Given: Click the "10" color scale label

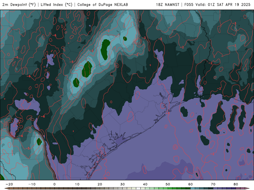Looking at the screenshot, I should [77, 184].
